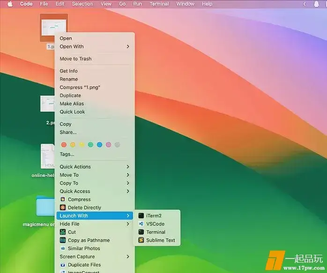Click the Delete Directly icon
Viewport: 327px width, 273px height.
(x=63, y=207)
